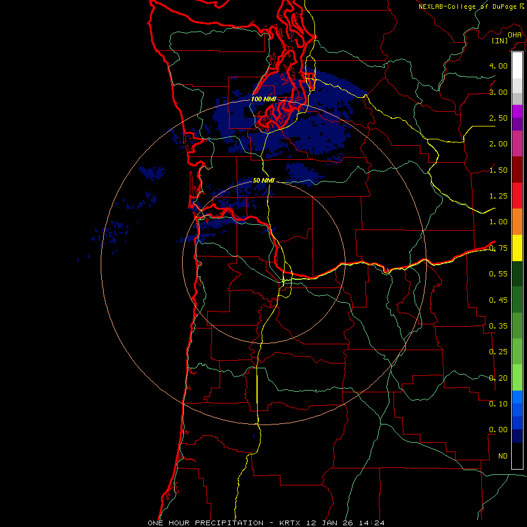Click the KRTX station identifier in caption
Screen dimensions: 527x527
pyautogui.click(x=290, y=523)
